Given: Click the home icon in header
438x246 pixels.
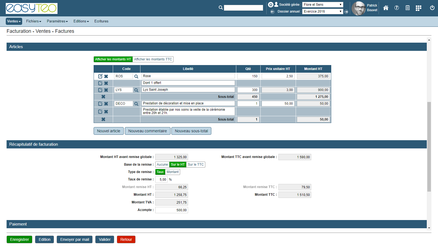Looking at the screenshot, I should click(x=386, y=8).
